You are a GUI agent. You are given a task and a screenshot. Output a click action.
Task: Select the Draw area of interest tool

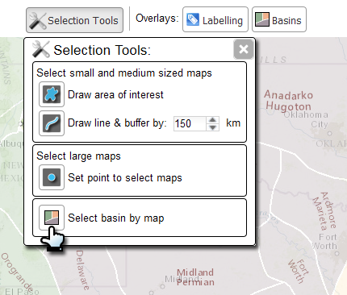point(52,94)
